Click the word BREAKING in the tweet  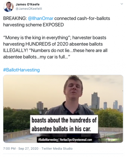tap(15, 18)
